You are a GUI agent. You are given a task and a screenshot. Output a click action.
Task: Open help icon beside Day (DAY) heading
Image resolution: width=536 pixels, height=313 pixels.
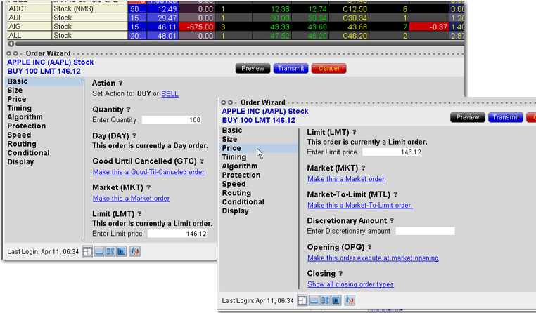[134, 135]
